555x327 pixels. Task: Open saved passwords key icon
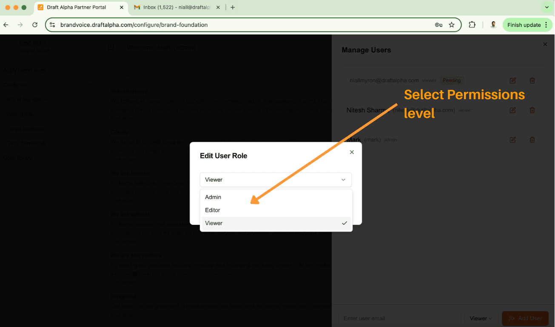(x=438, y=25)
